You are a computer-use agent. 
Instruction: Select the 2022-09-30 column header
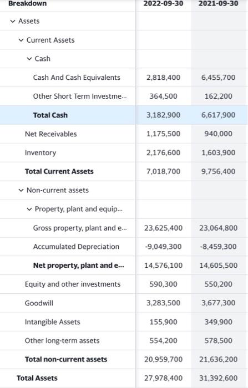point(163,3)
